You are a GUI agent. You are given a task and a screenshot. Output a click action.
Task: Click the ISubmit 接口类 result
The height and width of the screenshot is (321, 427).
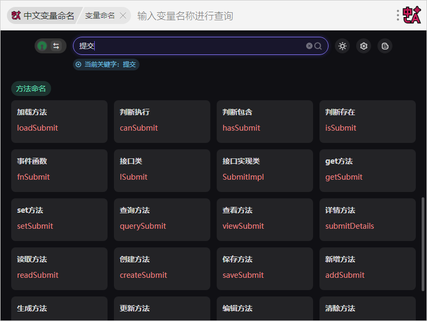pyautogui.click(x=162, y=171)
